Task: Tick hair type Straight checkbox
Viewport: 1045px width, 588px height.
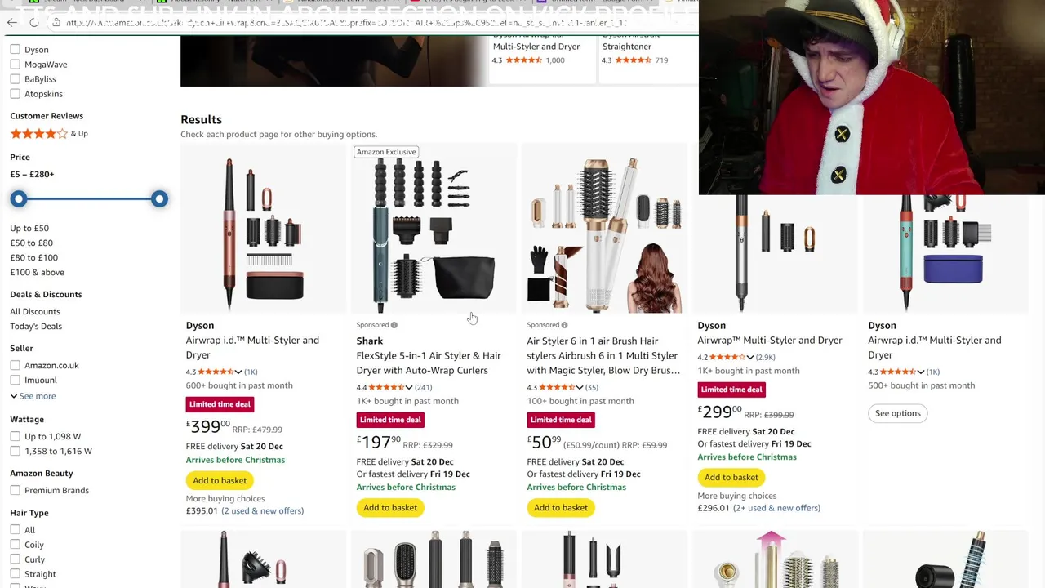Action: pos(15,574)
